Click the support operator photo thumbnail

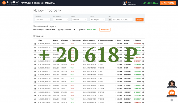pos(172,84)
